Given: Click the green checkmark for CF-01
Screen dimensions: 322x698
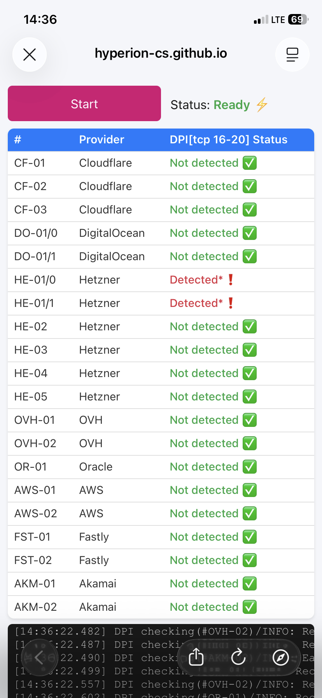Looking at the screenshot, I should (x=250, y=163).
